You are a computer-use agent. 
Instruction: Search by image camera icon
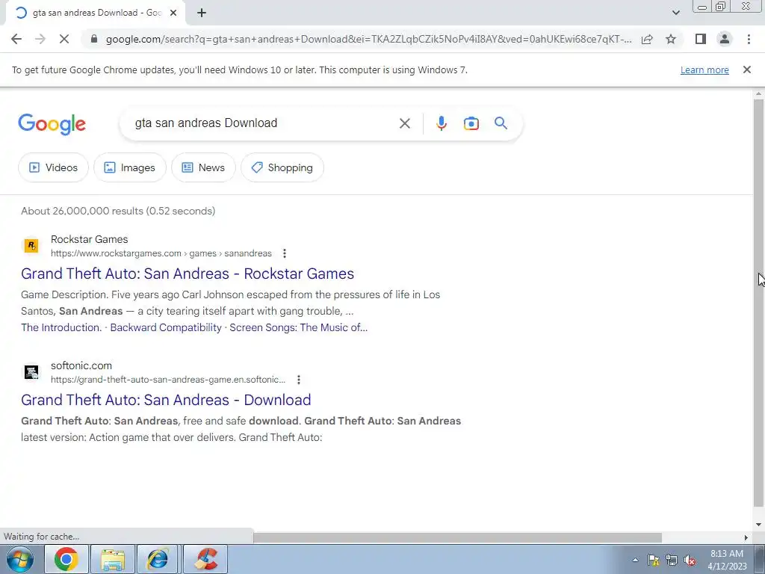(x=471, y=123)
